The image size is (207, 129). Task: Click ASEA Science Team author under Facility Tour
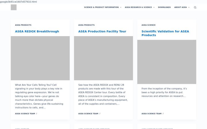click(x=88, y=114)
